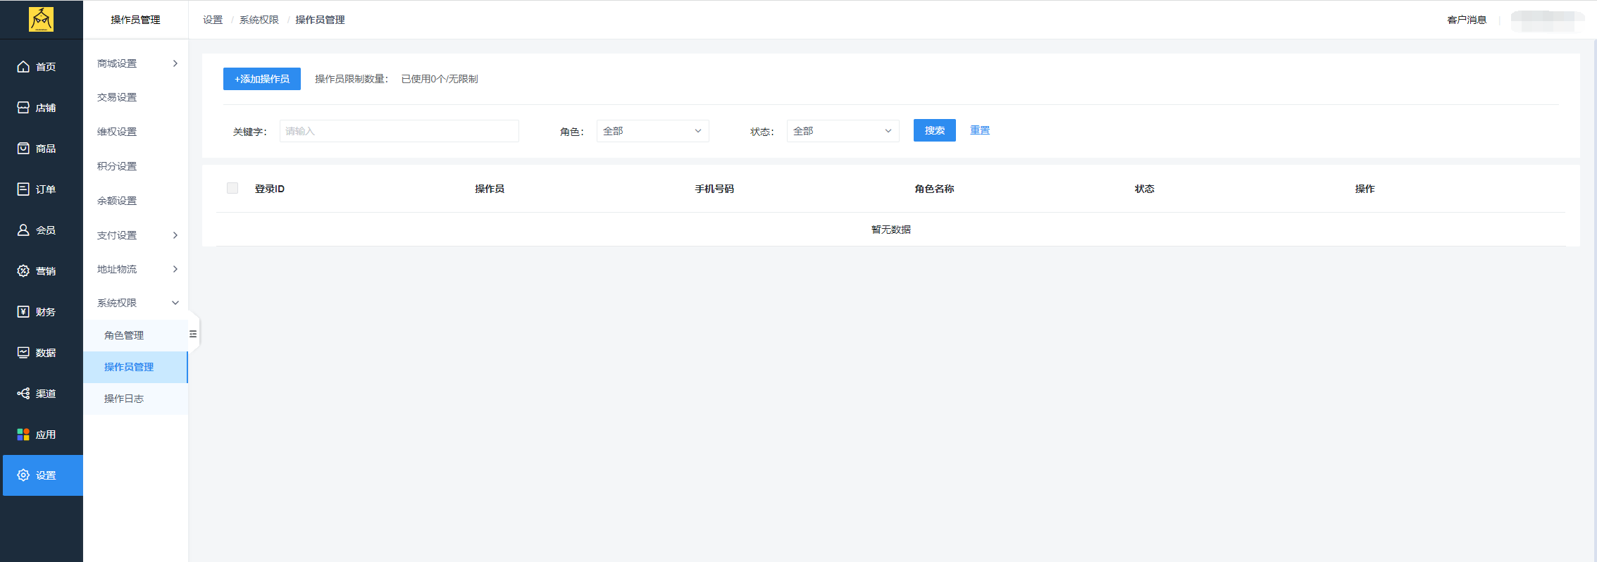Click the 系统权限 breadcrumb

pyautogui.click(x=259, y=20)
